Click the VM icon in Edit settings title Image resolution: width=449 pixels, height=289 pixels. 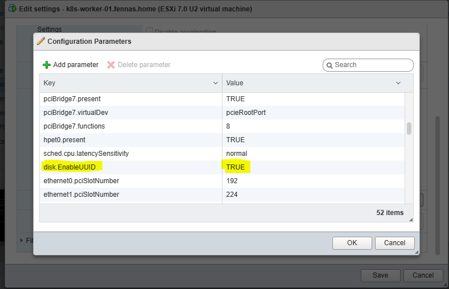(x=12, y=9)
